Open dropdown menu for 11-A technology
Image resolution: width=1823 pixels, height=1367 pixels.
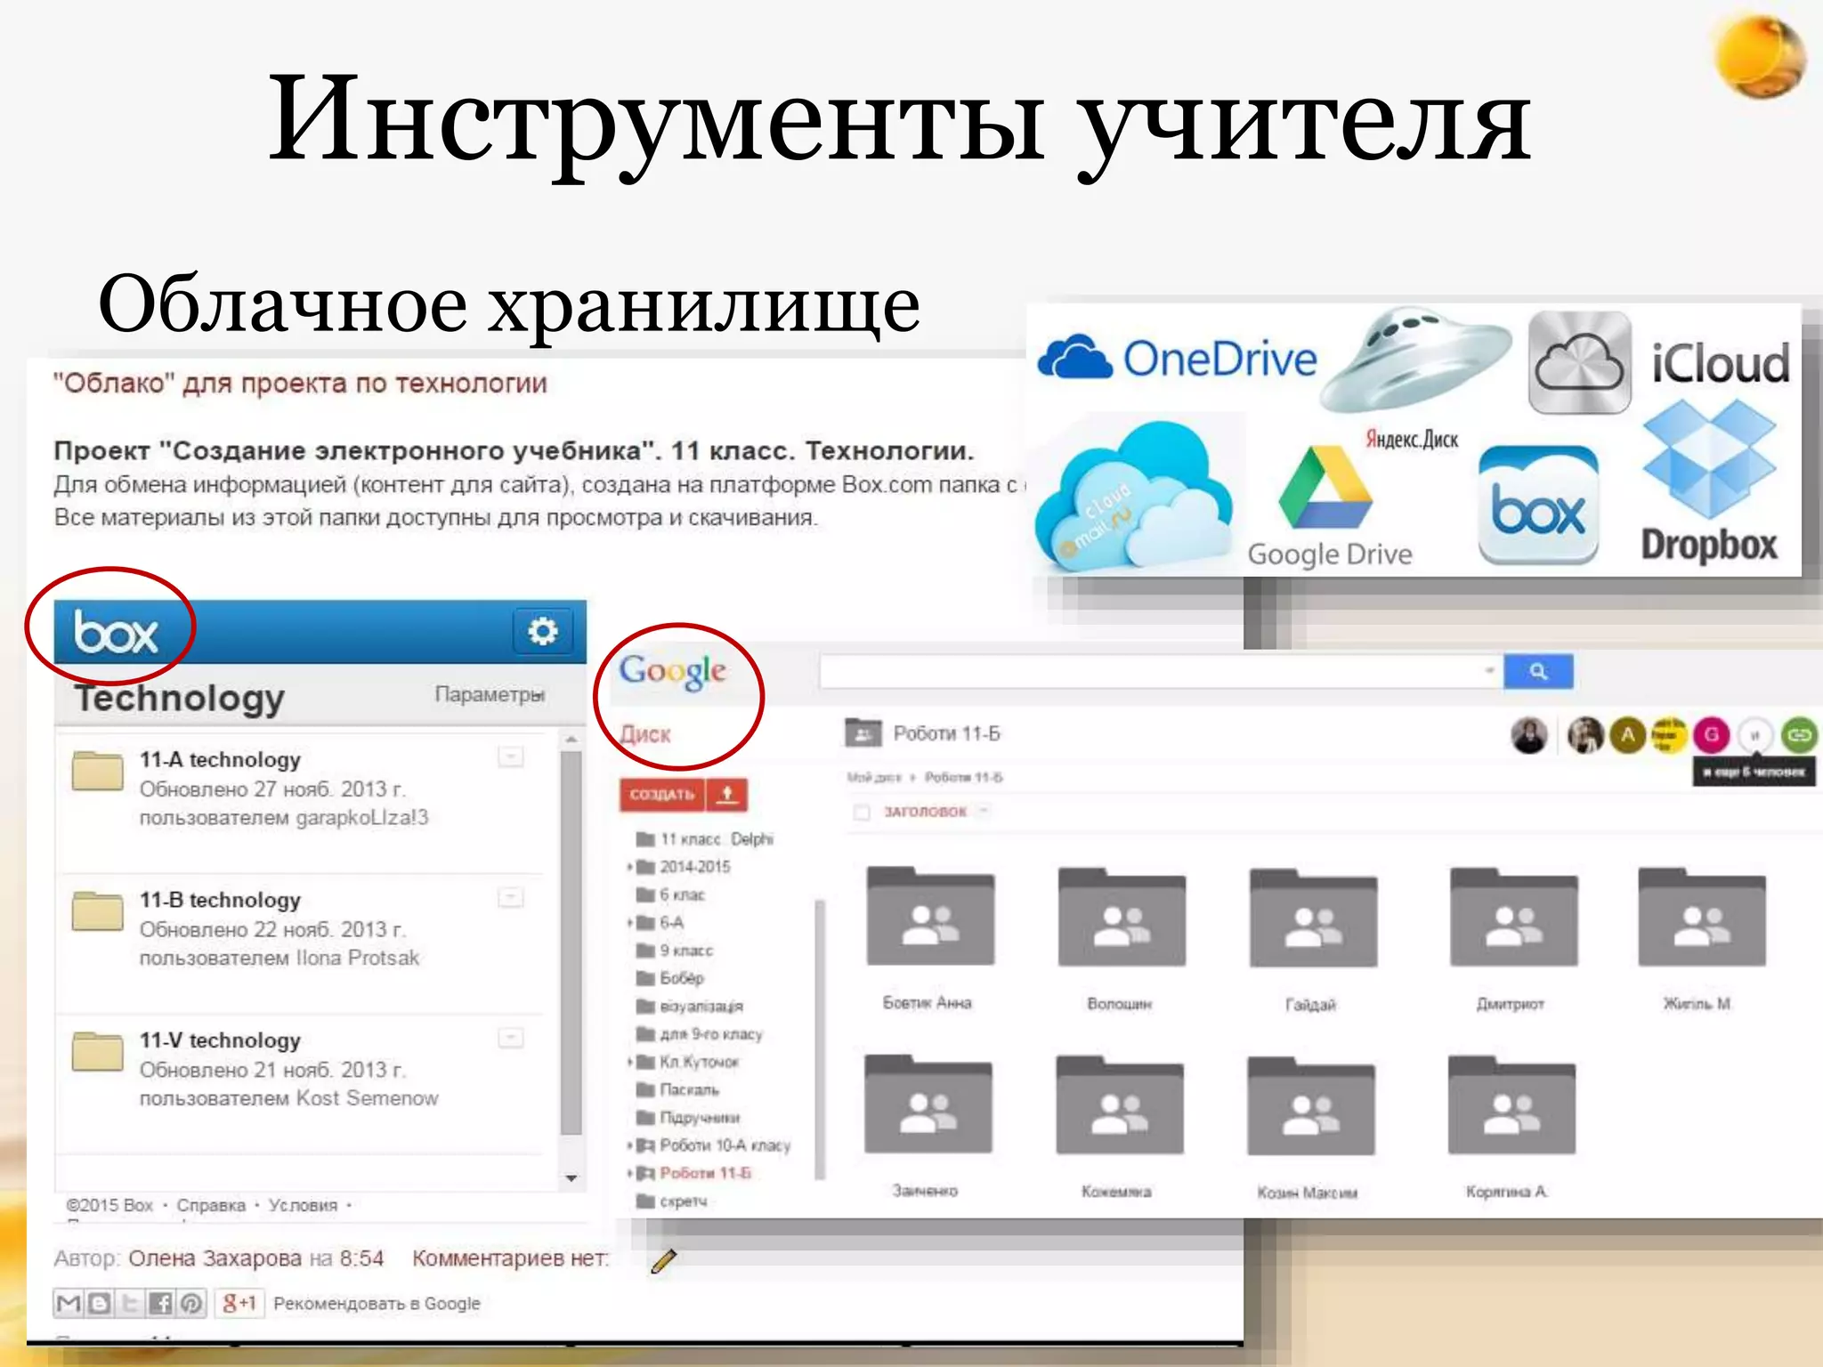coord(510,756)
